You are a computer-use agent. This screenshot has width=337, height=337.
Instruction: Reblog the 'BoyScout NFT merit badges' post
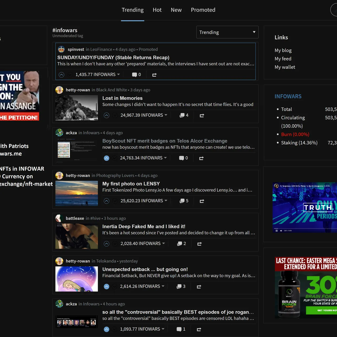(201, 158)
